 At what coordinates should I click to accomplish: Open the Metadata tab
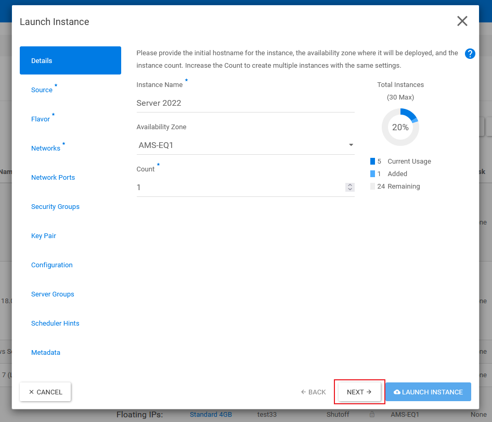pos(46,353)
